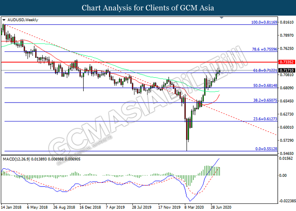Click the 28 Jul 2019 date label
Image resolution: width=296 pixels, height=211 pixels.
pyautogui.click(x=142, y=207)
